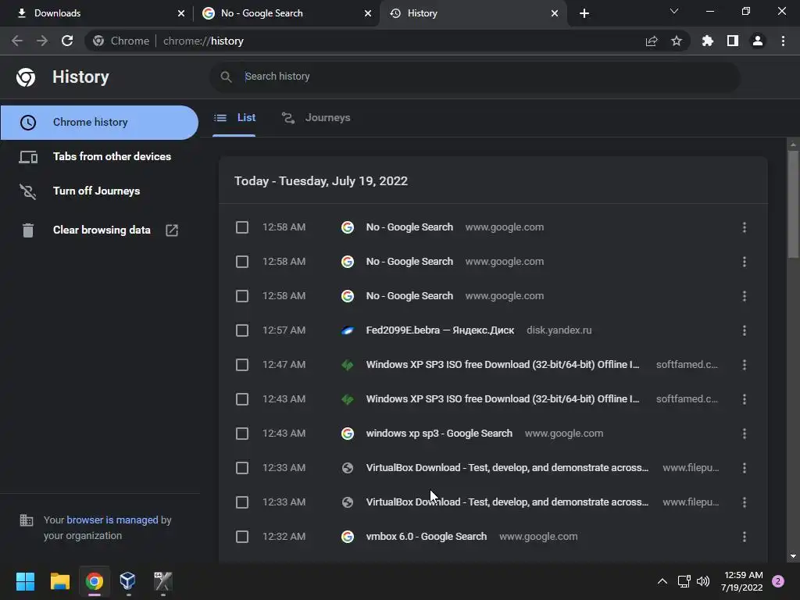
Task: Click the Google favicon of vmbox 6.0 entry
Action: tap(348, 537)
